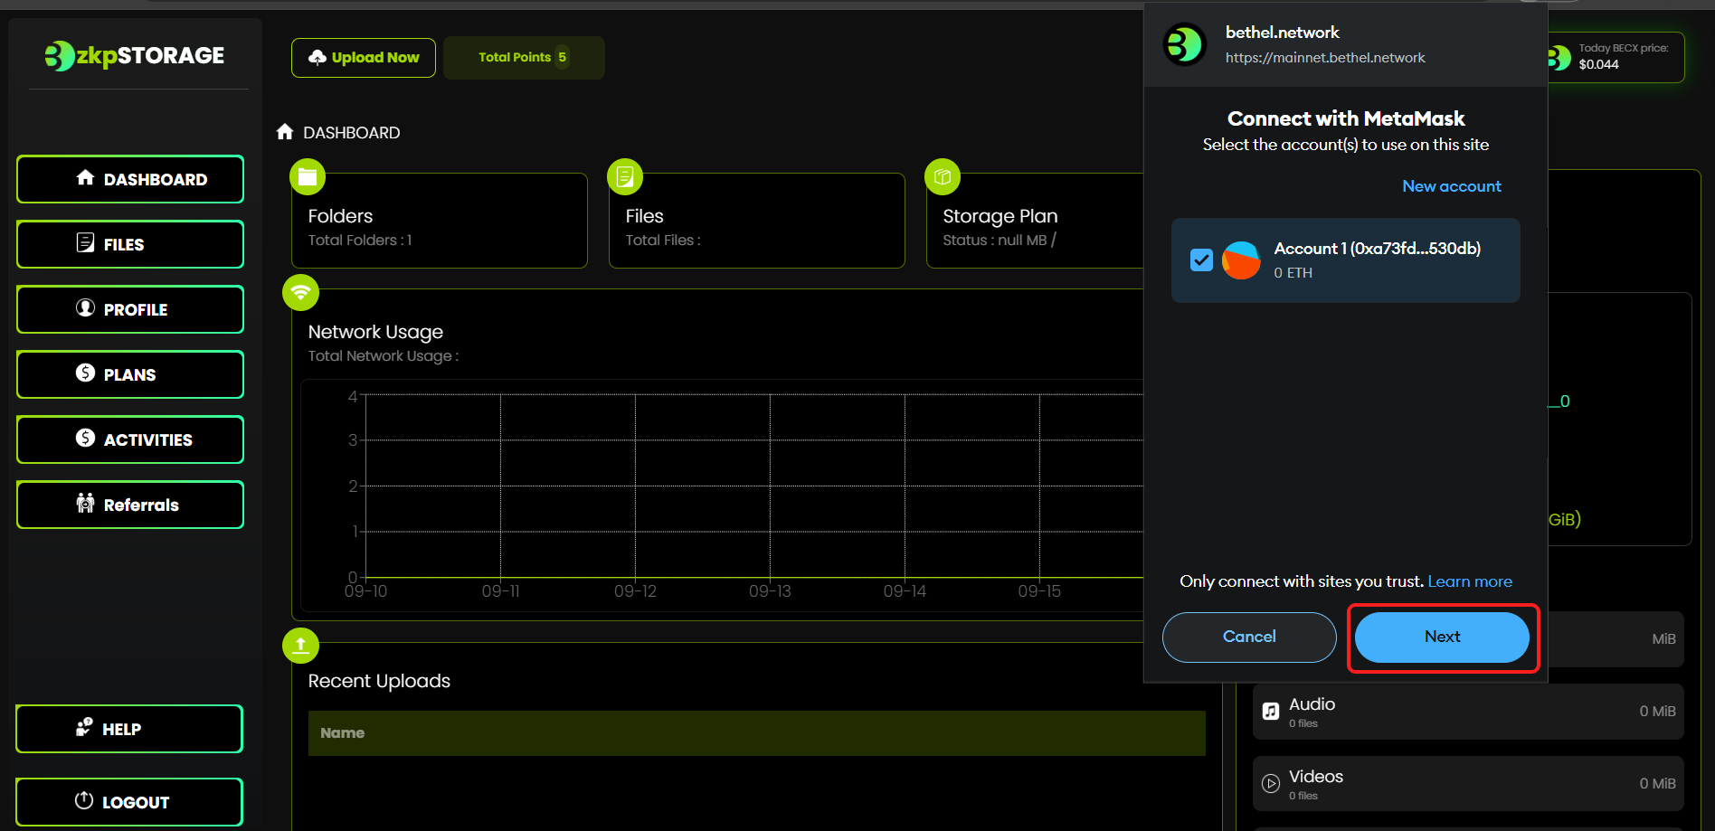The height and width of the screenshot is (831, 1715).
Task: Click the green Recent Uploads arrow icon
Action: point(300,646)
